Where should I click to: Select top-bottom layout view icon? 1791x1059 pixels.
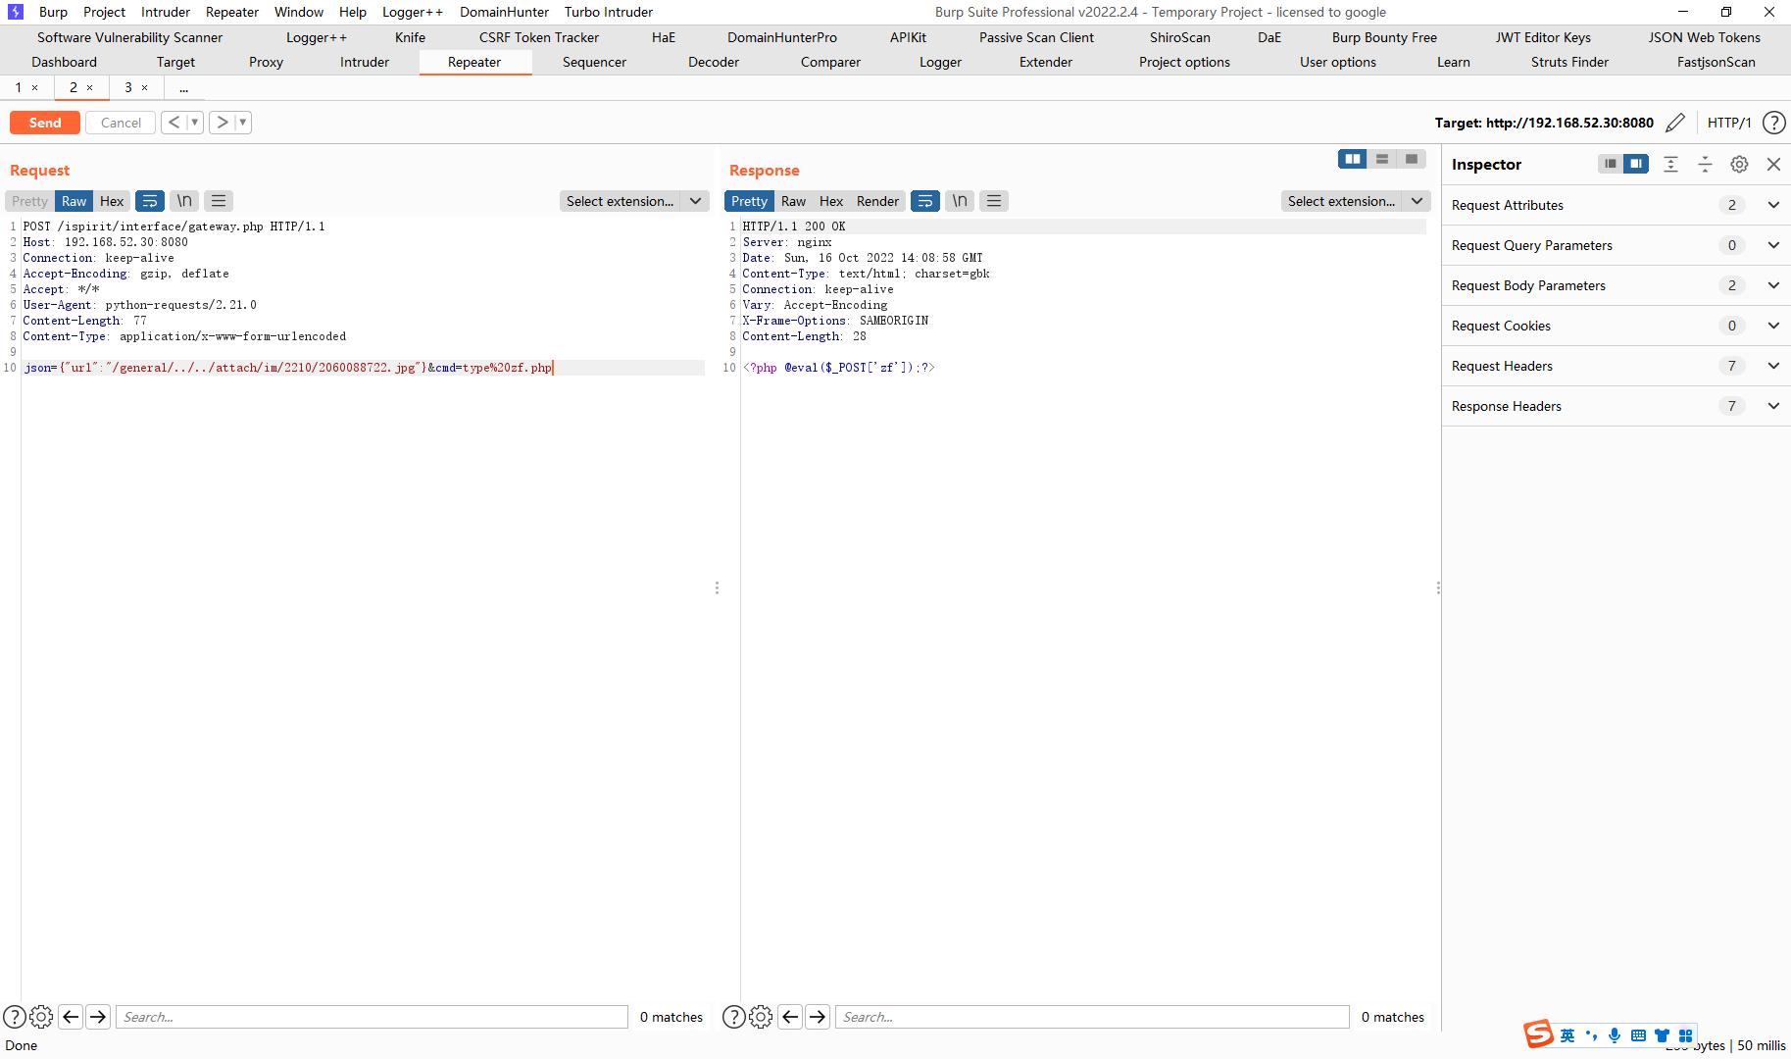1382,159
